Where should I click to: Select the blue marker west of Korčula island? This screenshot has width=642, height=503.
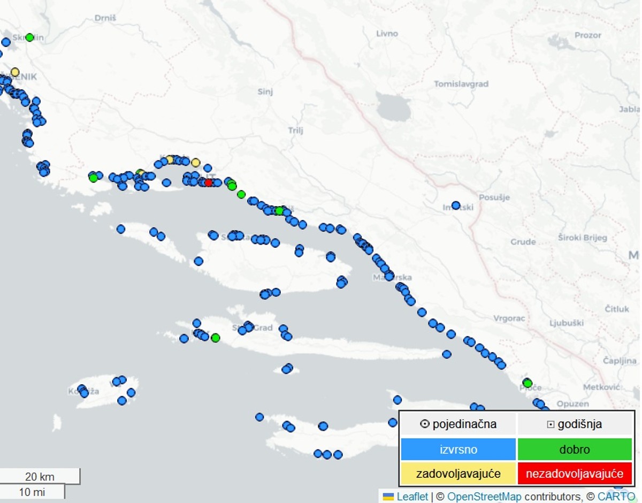click(x=259, y=417)
